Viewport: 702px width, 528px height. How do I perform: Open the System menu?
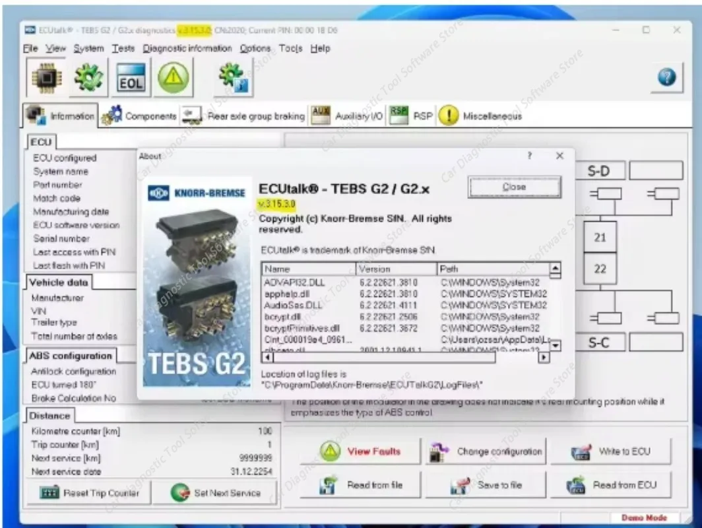tap(88, 48)
